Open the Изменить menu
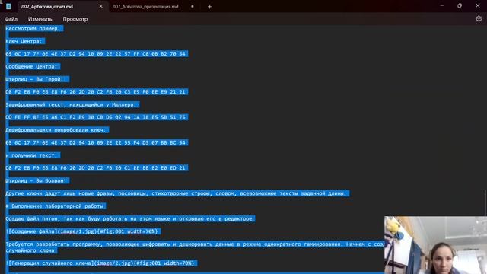Image resolution: width=487 pixels, height=274 pixels. click(x=40, y=19)
